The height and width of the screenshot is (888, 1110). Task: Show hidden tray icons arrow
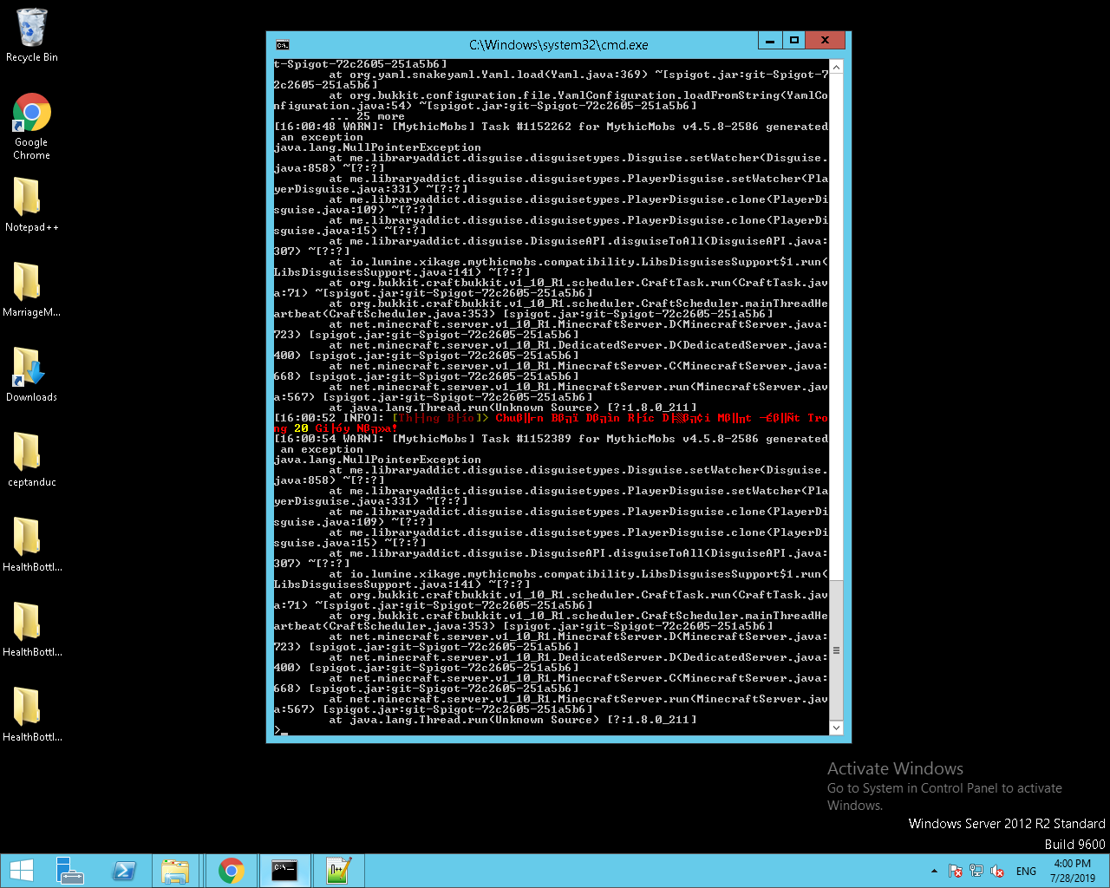point(934,871)
